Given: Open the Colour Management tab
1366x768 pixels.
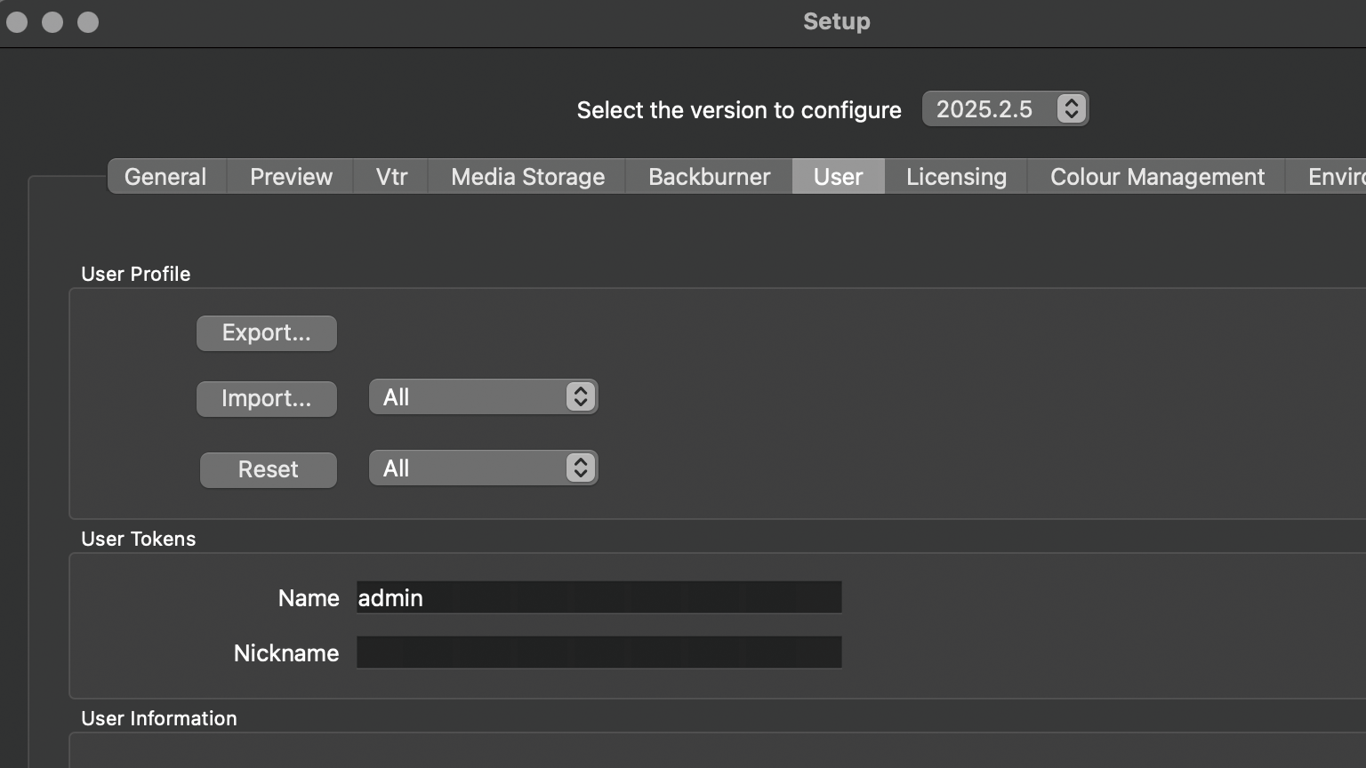Looking at the screenshot, I should 1157,177.
